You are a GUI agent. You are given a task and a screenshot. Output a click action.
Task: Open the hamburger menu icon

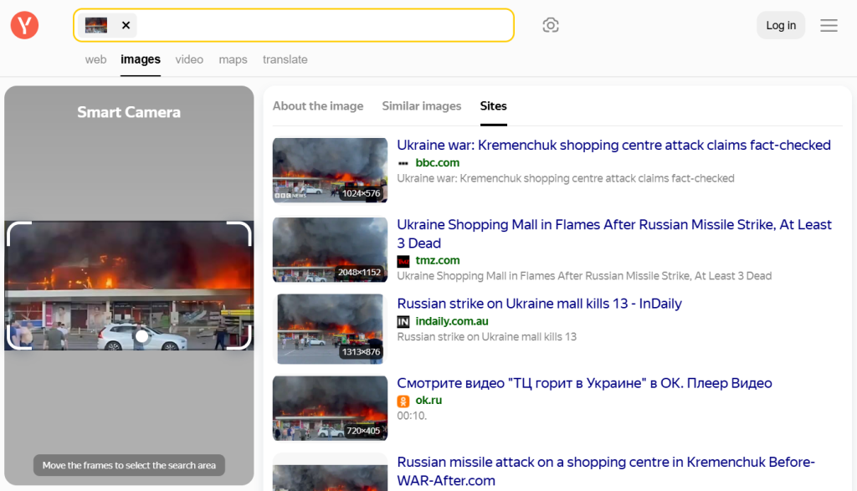click(x=829, y=25)
